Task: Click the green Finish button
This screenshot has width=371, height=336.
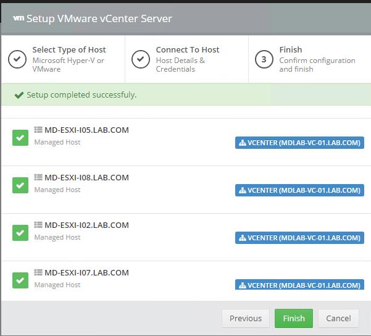Action: click(294, 318)
